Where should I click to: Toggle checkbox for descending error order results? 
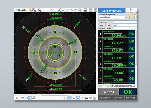point(111,86)
